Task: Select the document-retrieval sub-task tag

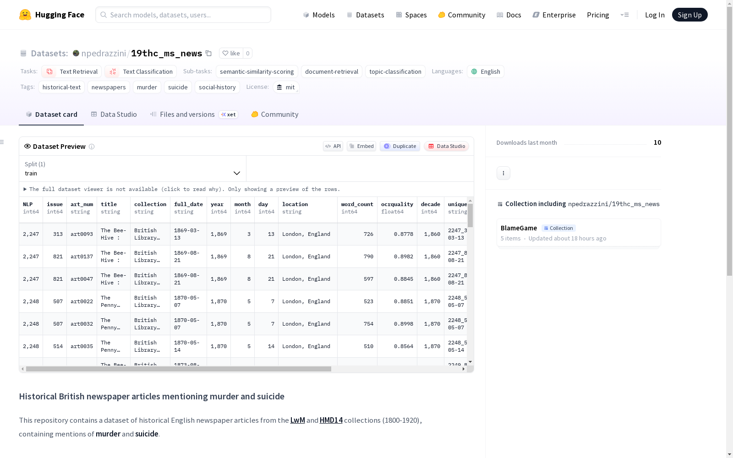Action: coord(332,71)
